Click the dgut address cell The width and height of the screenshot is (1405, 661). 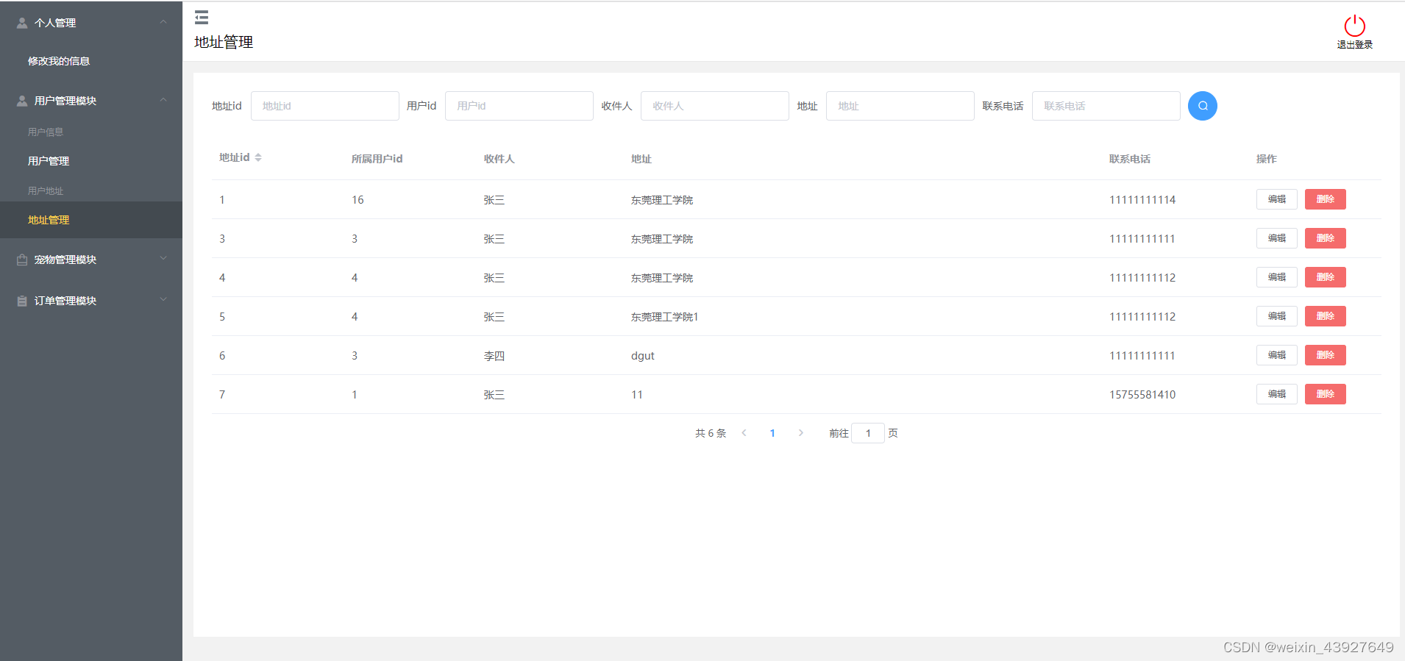pyautogui.click(x=643, y=356)
